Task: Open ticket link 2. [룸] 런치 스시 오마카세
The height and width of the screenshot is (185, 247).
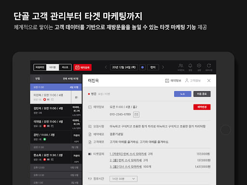Action: (x=125, y=160)
